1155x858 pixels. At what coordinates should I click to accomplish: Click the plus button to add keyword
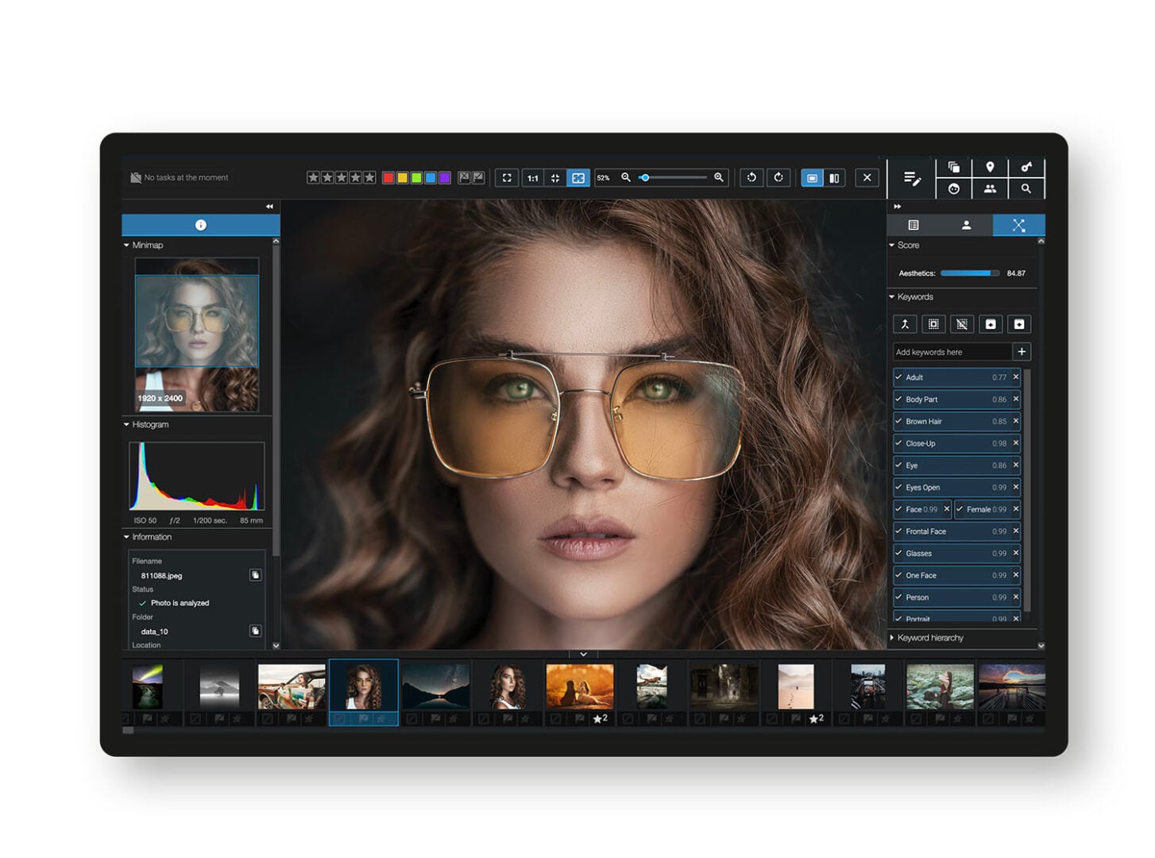(1022, 351)
